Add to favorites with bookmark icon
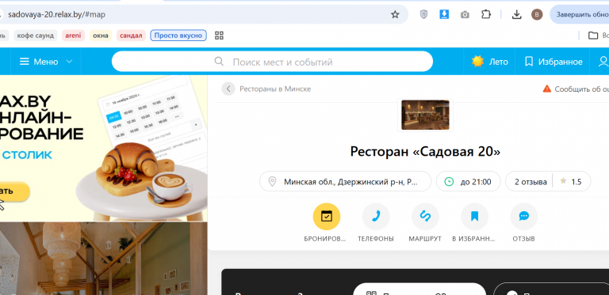 (x=475, y=217)
